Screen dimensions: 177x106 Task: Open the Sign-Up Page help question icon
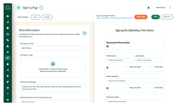(41, 8)
